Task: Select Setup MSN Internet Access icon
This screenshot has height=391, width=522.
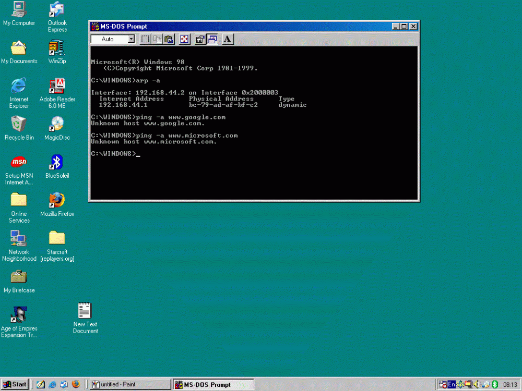Action: click(19, 169)
